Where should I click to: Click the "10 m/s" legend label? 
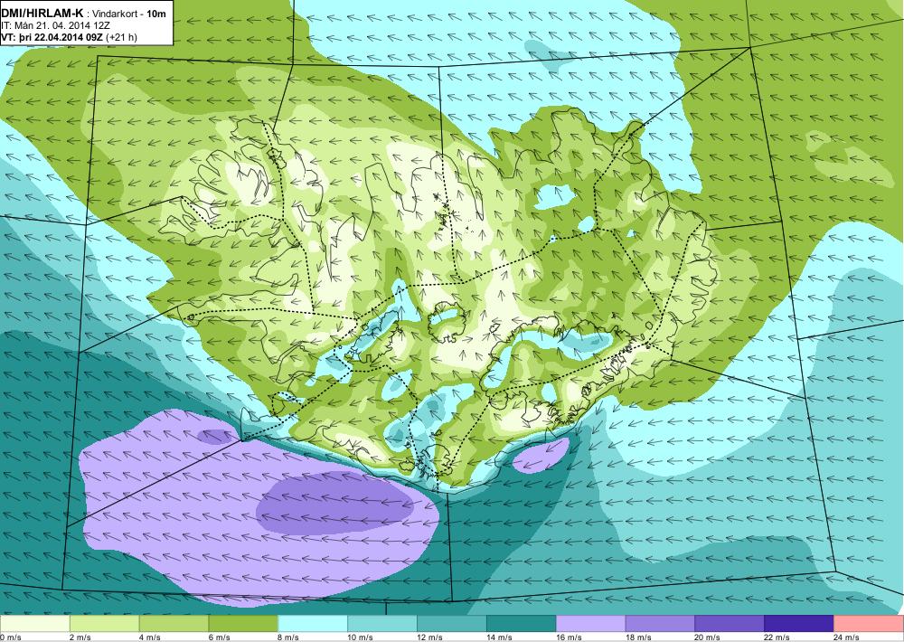point(361,637)
